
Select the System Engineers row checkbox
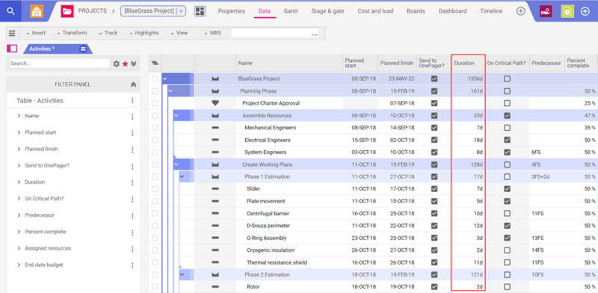[x=155, y=152]
